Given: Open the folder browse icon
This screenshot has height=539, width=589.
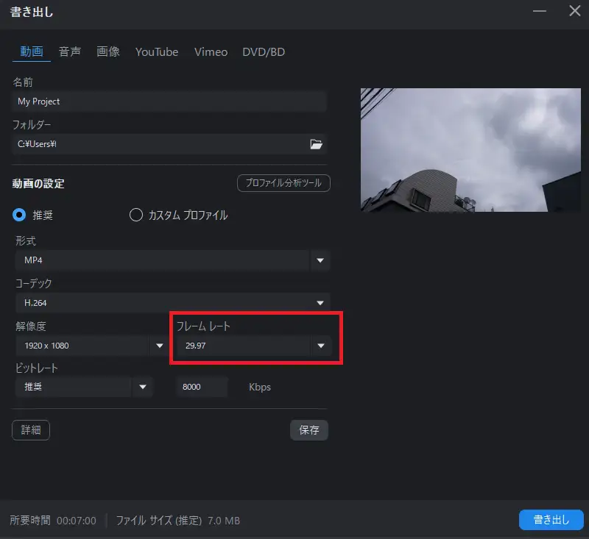Looking at the screenshot, I should 316,144.
